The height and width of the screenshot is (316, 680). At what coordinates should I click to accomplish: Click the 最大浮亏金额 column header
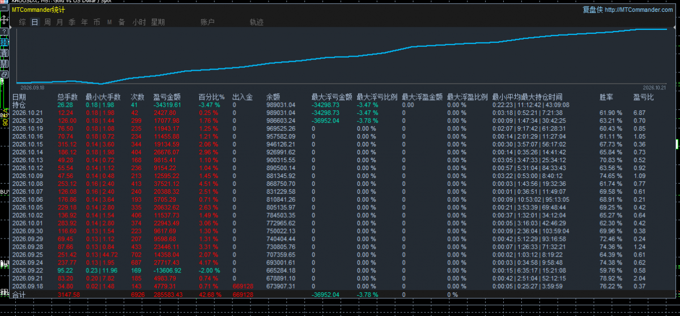[332, 97]
